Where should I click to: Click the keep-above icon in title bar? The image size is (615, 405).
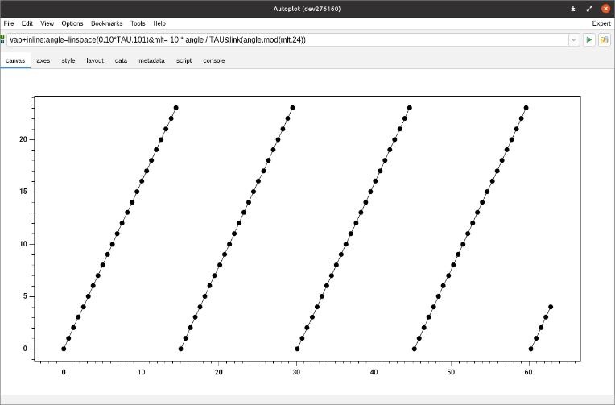pos(572,8)
